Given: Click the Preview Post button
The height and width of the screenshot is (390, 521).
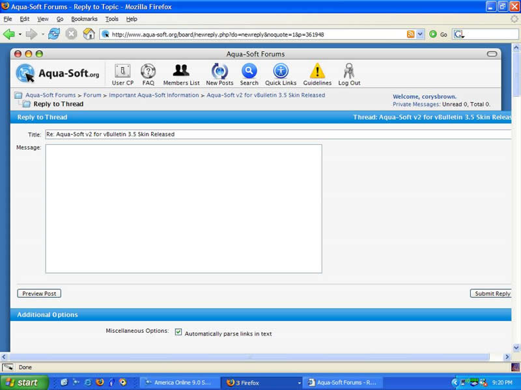Looking at the screenshot, I should point(39,294).
